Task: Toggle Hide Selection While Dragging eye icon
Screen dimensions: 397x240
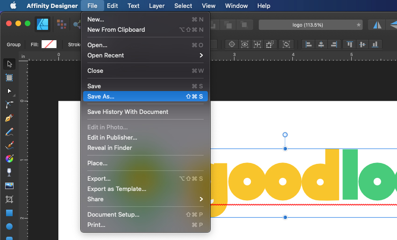Action: (x=245, y=44)
